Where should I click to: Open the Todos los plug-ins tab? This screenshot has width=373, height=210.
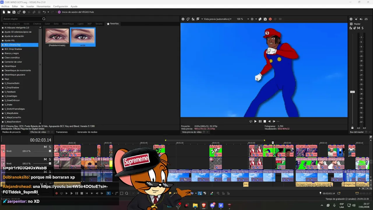click(11, 24)
